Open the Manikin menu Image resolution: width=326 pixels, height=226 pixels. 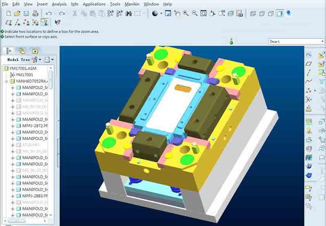pyautogui.click(x=132, y=4)
